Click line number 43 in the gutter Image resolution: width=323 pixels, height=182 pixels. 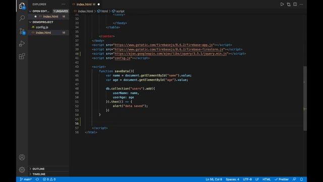[77, 67]
